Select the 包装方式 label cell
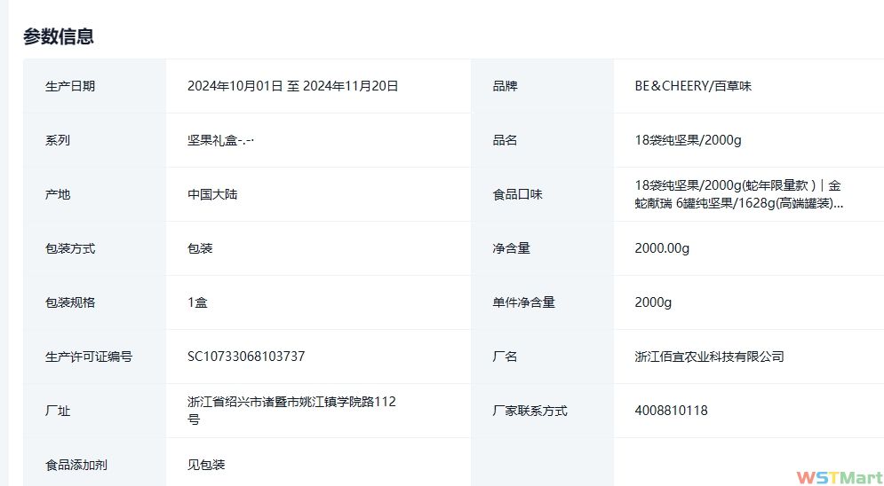The height and width of the screenshot is (486, 884). (x=70, y=248)
